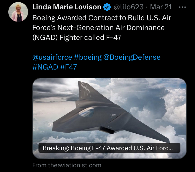The width and height of the screenshot is (195, 172).
Task: Open the #NGAD hashtag
Action: (x=45, y=67)
